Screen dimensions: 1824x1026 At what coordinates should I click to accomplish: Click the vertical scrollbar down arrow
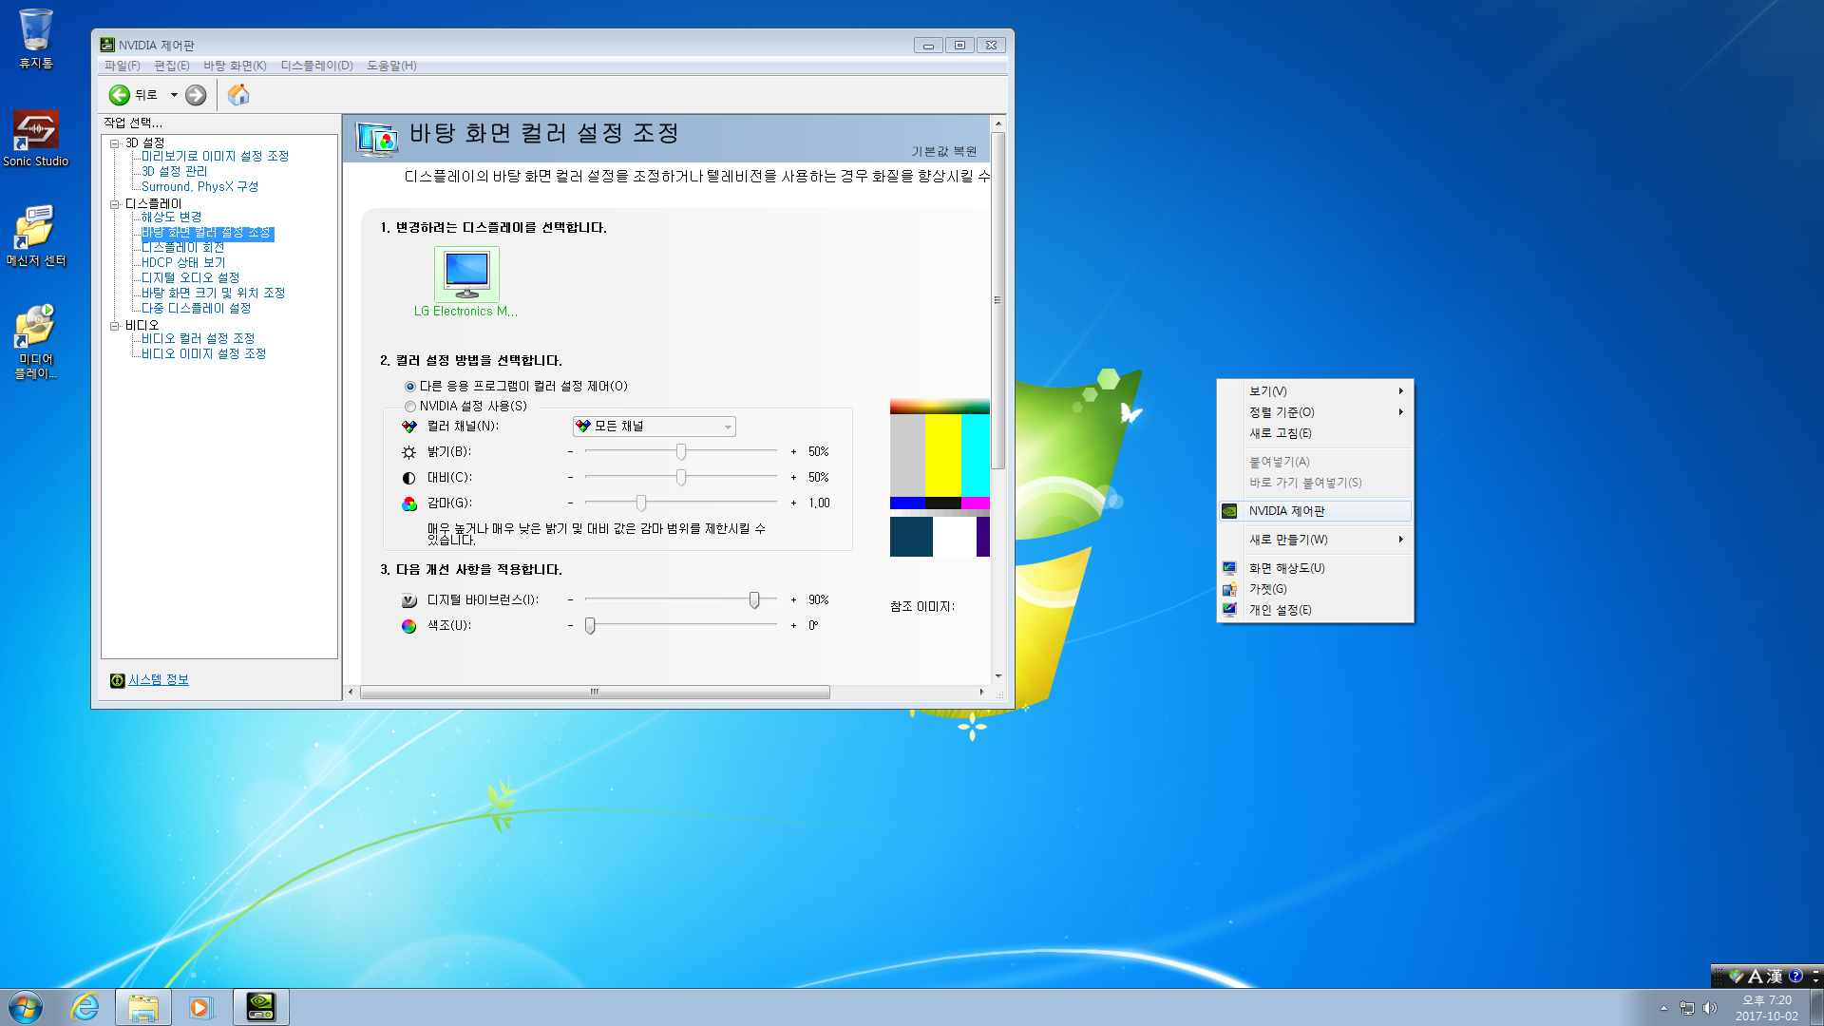[997, 675]
